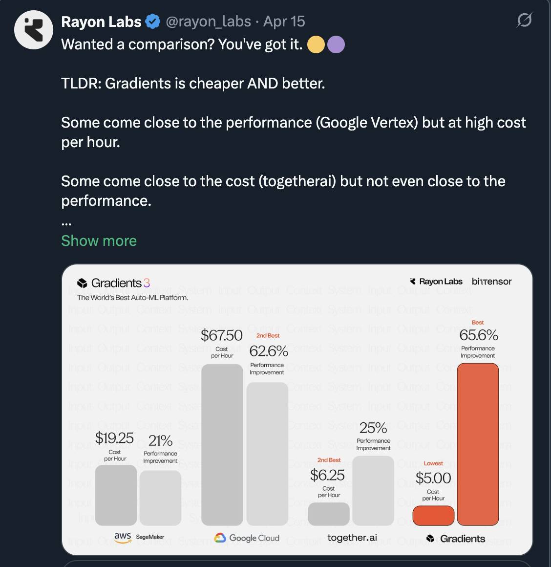The width and height of the screenshot is (551, 567).
Task: Click the blue verified badge icon
Action: [x=153, y=22]
